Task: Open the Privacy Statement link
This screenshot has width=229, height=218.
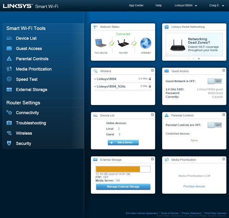Action: 191,213
